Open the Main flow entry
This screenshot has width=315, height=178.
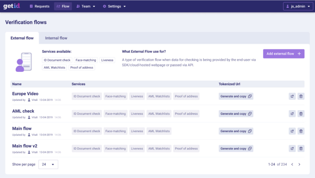pos(22,128)
